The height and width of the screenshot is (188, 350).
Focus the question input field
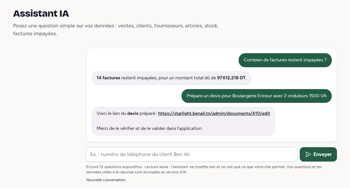[x=192, y=154]
